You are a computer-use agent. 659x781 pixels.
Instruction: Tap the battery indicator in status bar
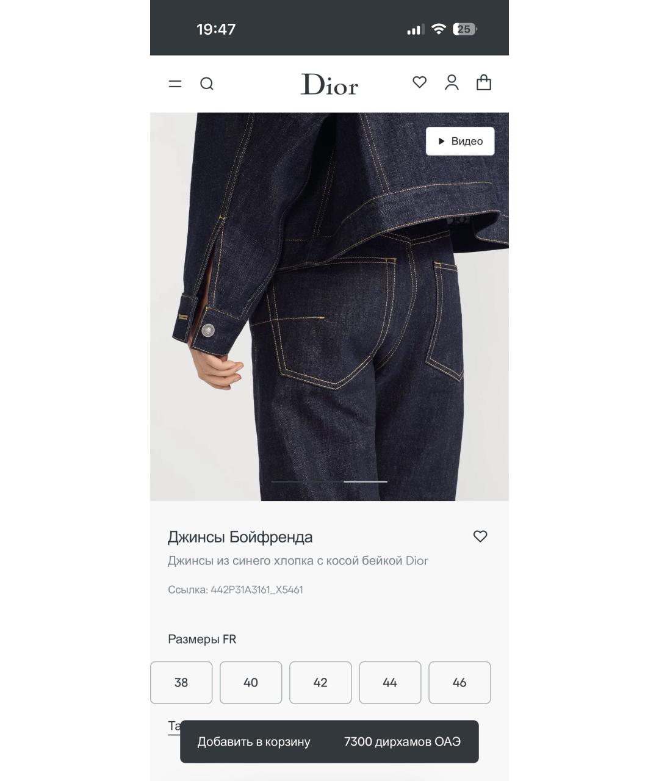tap(465, 29)
